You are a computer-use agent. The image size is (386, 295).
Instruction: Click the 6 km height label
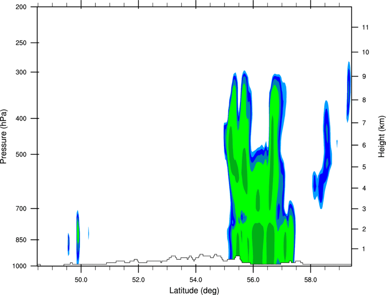(x=364, y=145)
